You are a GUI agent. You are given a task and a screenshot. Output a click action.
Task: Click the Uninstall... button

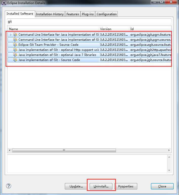(x=101, y=186)
